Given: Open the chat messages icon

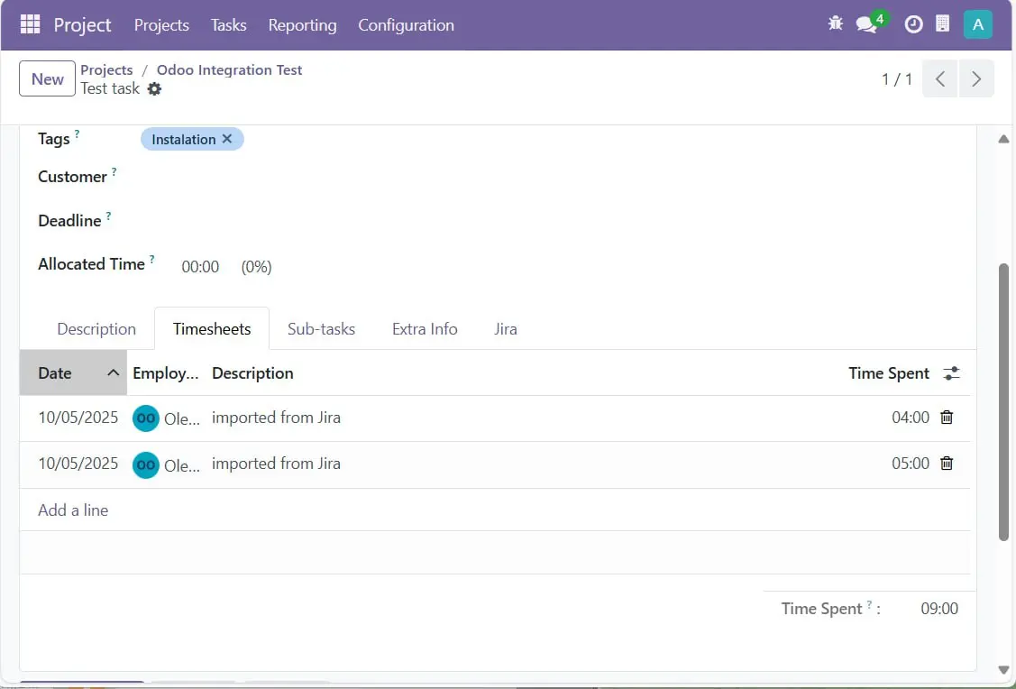Looking at the screenshot, I should click(x=866, y=24).
